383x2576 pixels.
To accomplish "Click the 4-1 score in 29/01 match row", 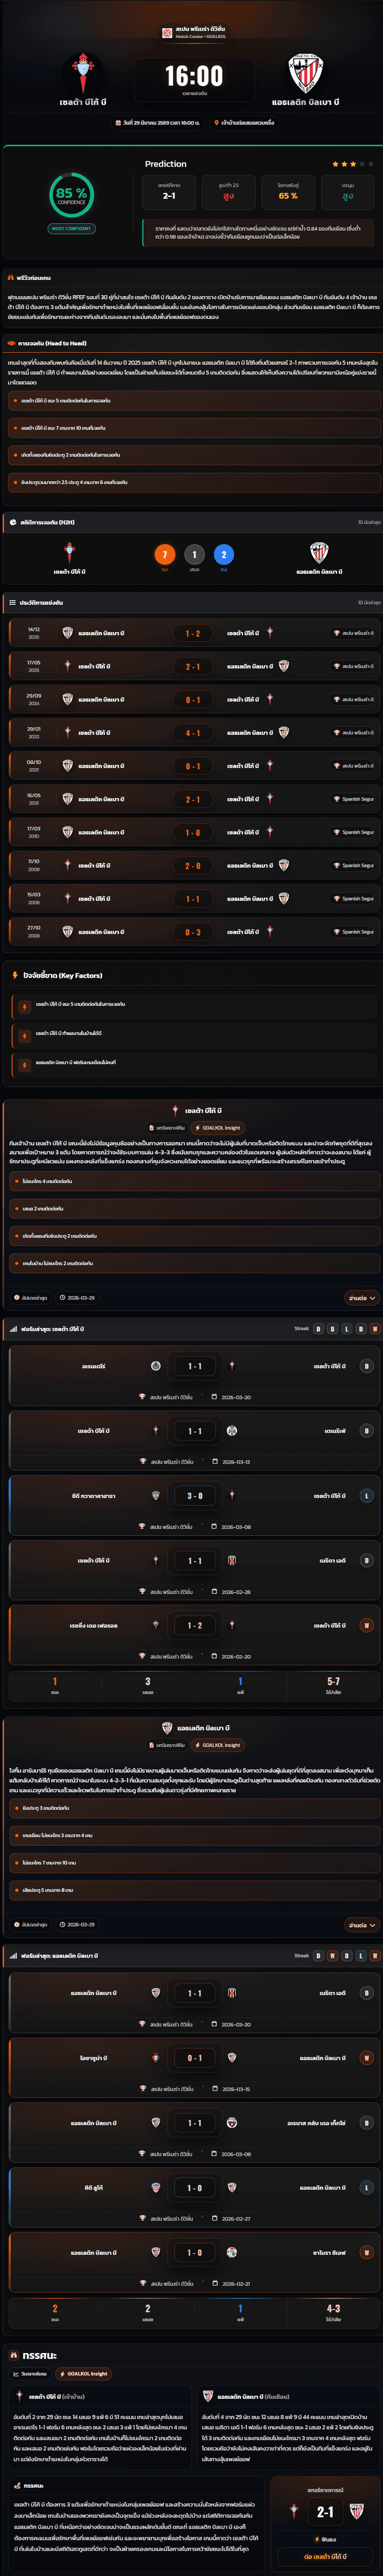I will click(192, 733).
